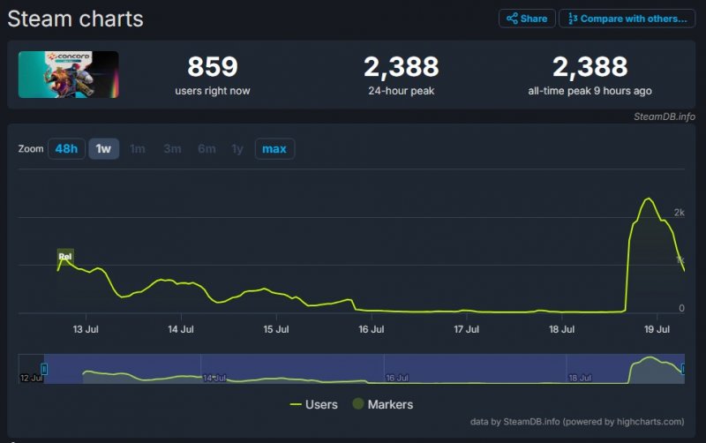706x443 pixels.
Task: Click the chart peak point on 19 Jul
Action: (x=649, y=199)
